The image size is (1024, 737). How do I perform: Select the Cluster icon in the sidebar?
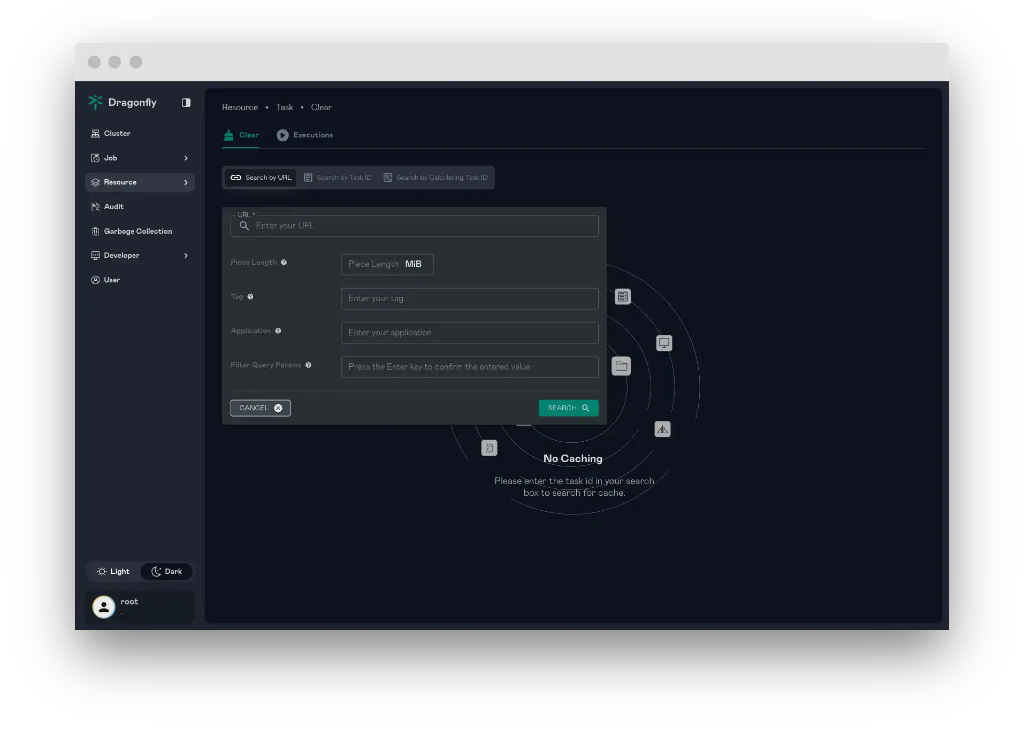(95, 133)
